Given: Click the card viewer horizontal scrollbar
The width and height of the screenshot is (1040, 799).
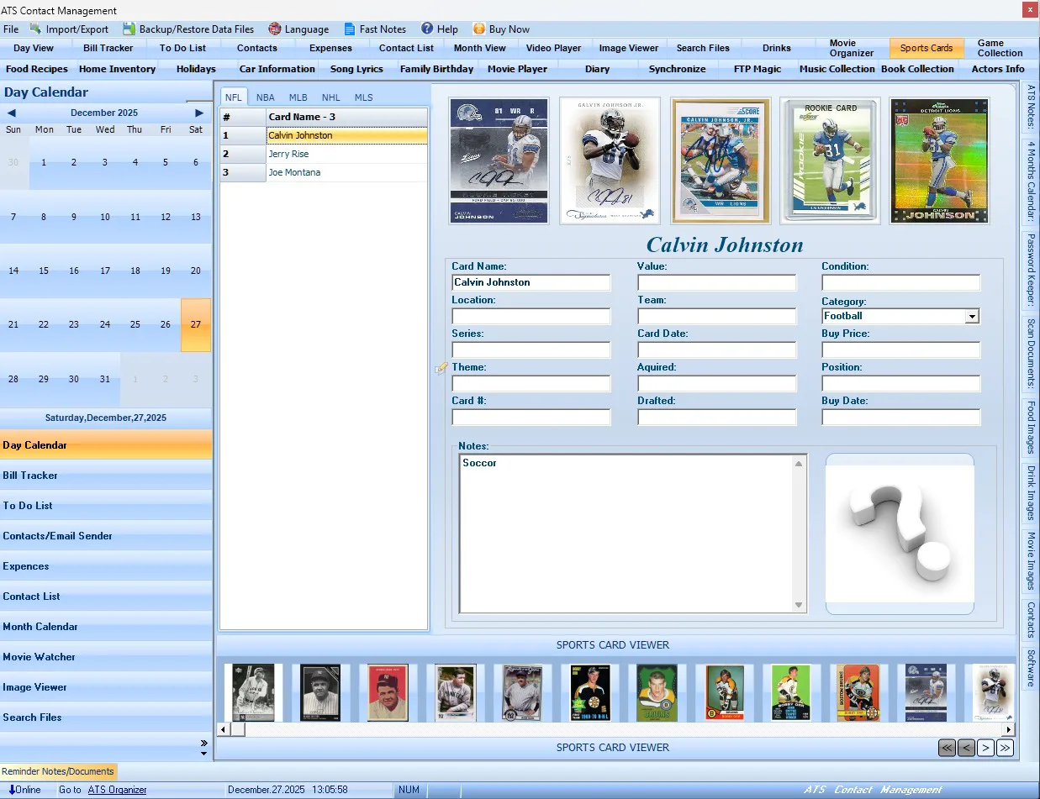Looking at the screenshot, I should (616, 729).
